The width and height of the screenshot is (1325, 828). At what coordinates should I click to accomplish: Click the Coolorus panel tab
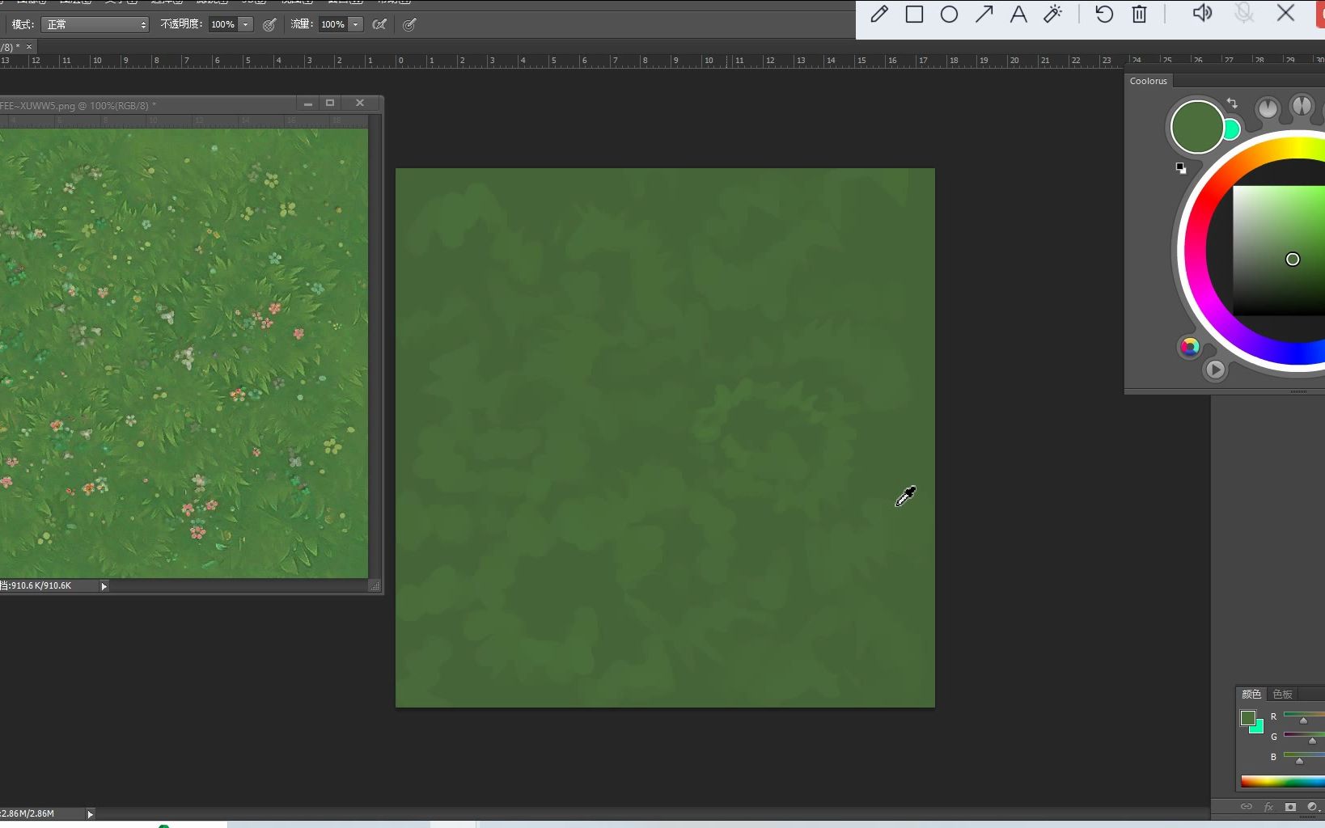tap(1148, 81)
